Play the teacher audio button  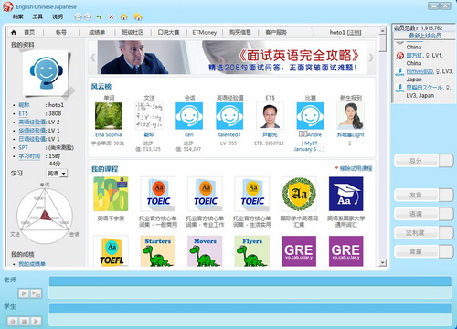(24, 293)
